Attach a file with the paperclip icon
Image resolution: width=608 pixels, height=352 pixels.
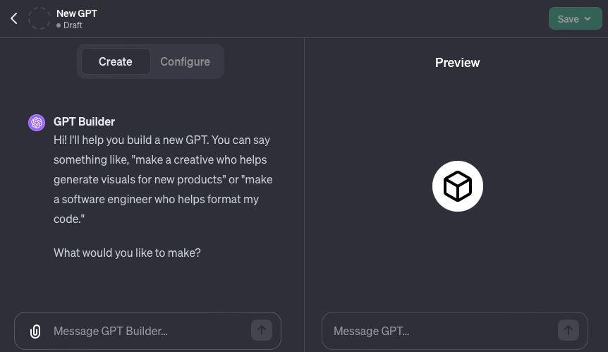click(x=35, y=331)
